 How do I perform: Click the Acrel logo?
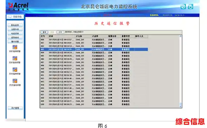click(18, 6)
